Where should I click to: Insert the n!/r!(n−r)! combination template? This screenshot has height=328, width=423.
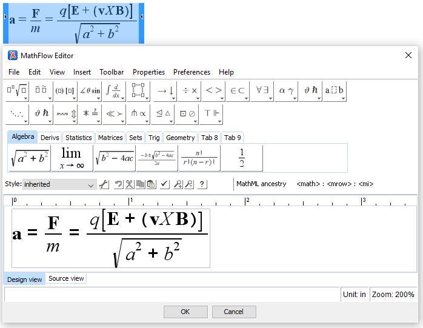(x=199, y=158)
